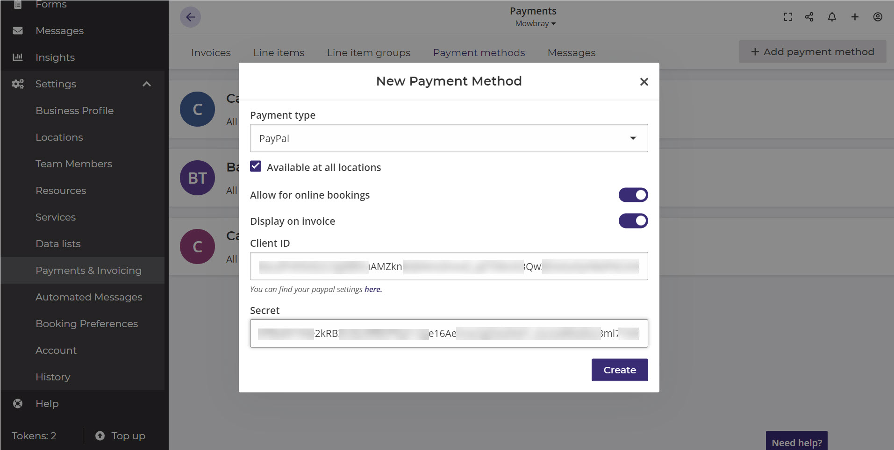Image resolution: width=894 pixels, height=450 pixels.
Task: Select the blue C avatar of first payment method
Action: [x=197, y=109]
